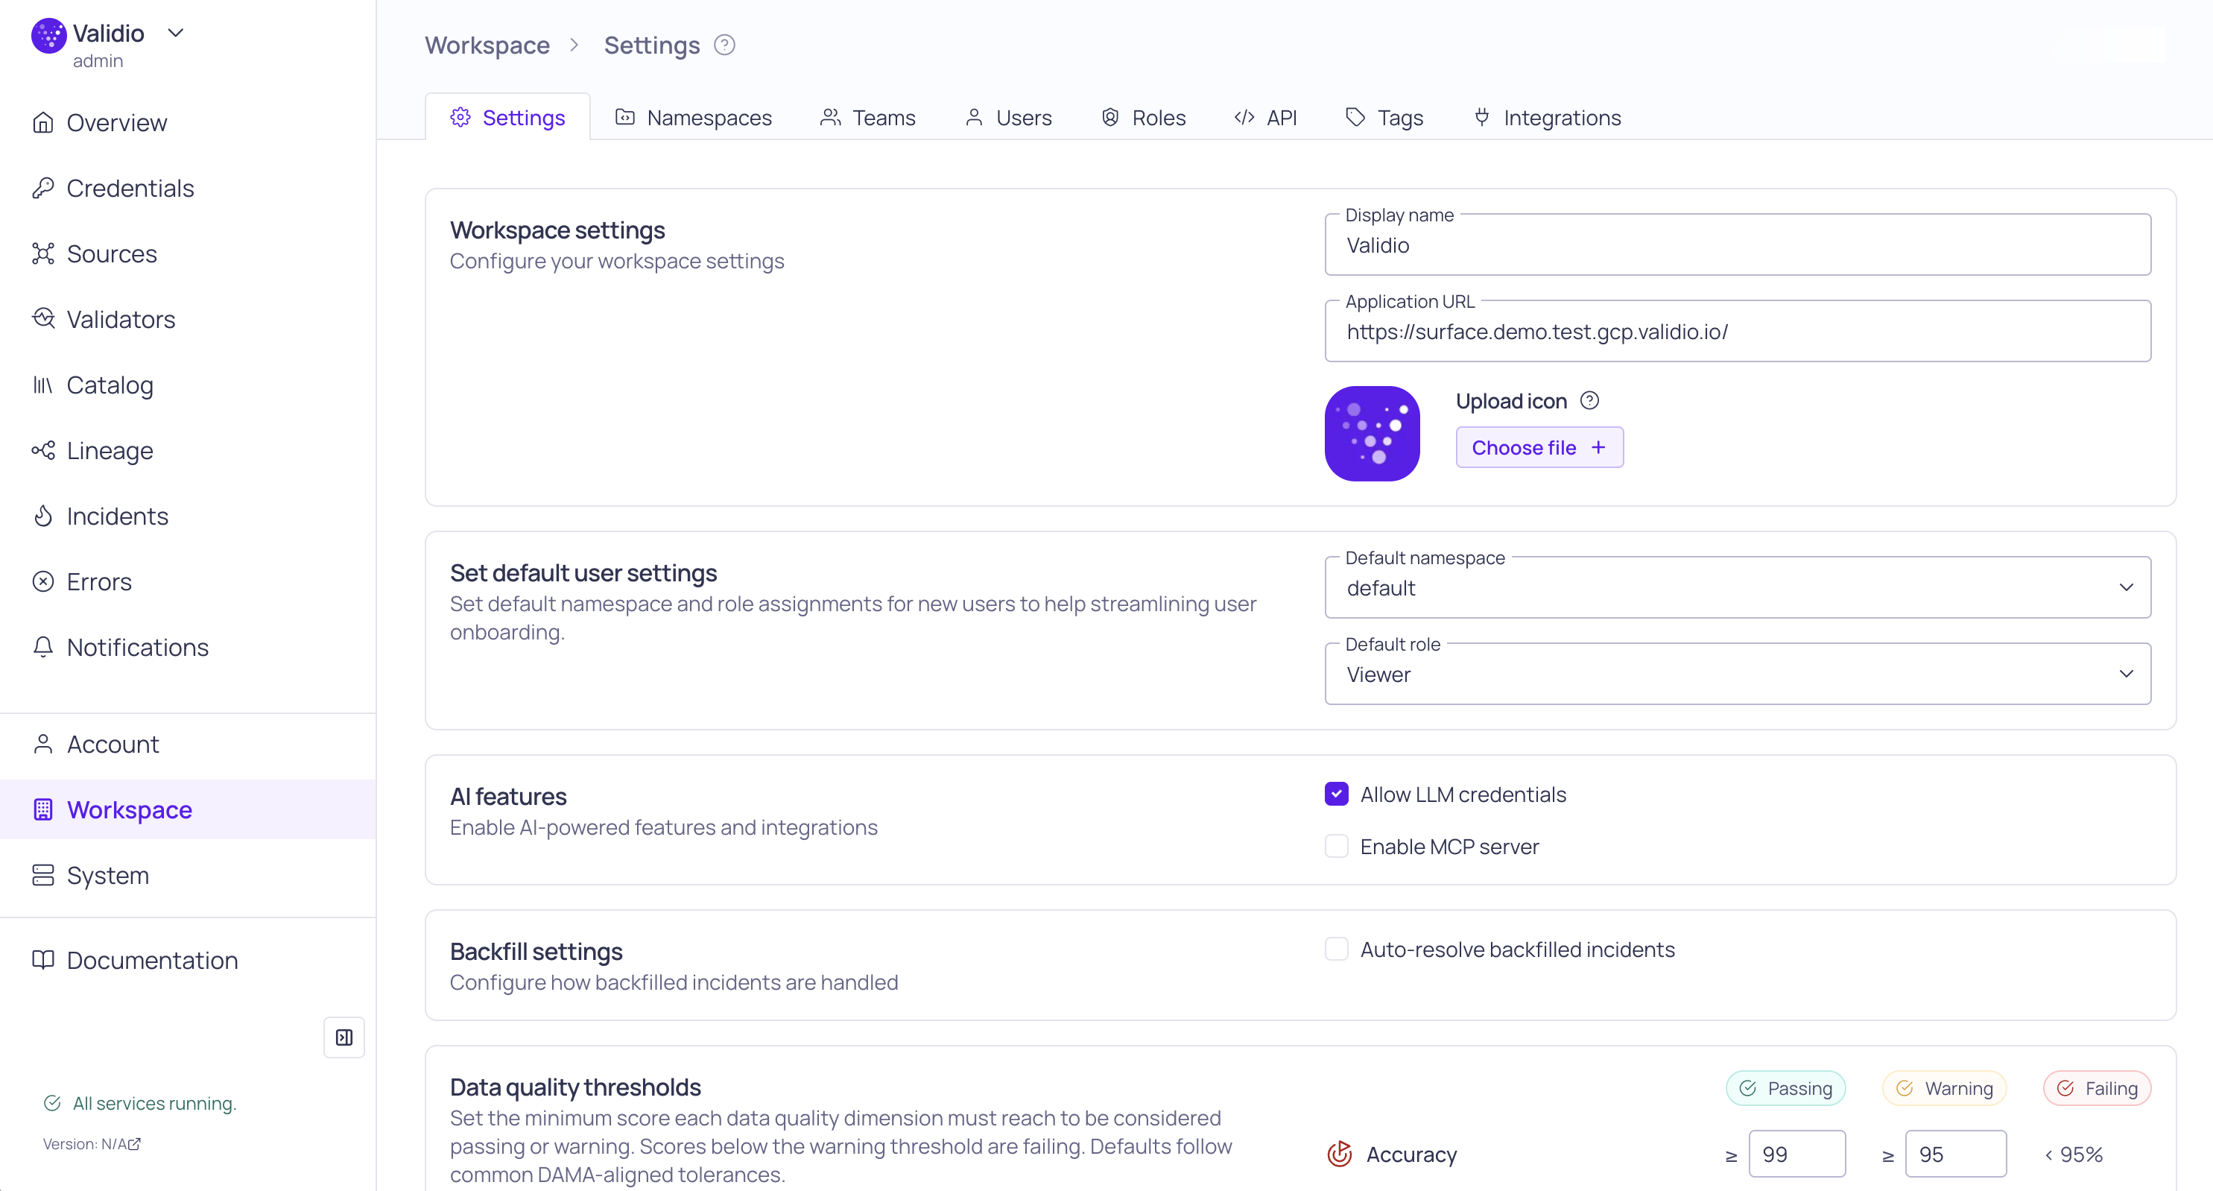This screenshot has width=2213, height=1191.
Task: Select Workspace in the sidebar
Action: tap(188, 809)
